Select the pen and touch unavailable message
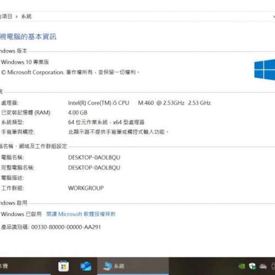Viewport: 275px width, 275px height. (x=118, y=132)
